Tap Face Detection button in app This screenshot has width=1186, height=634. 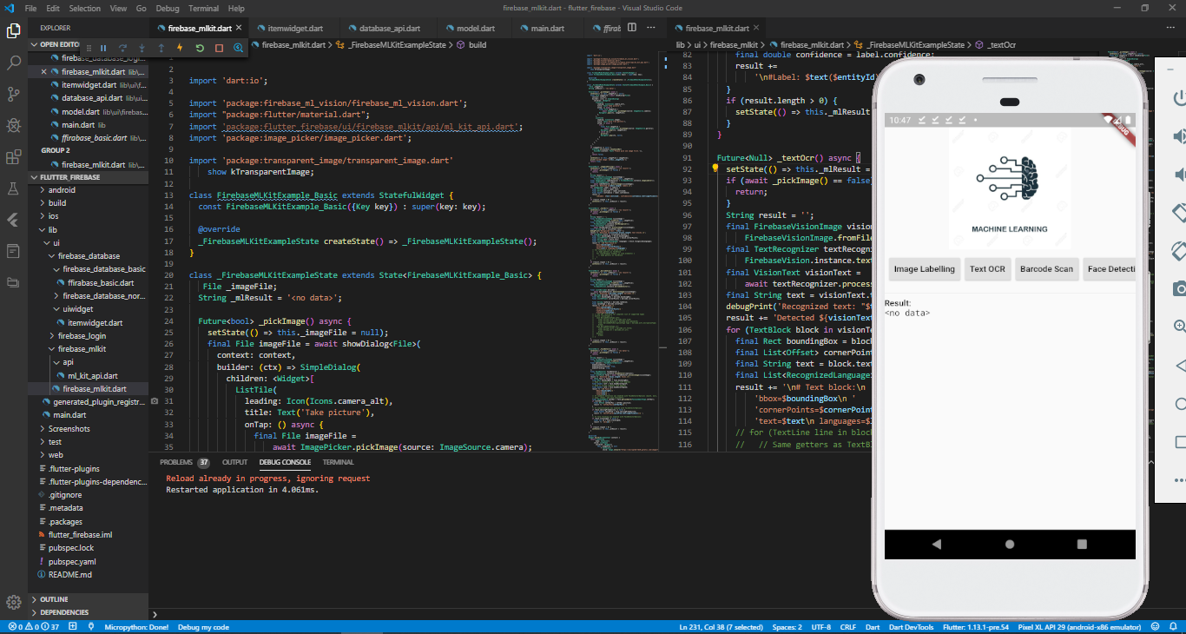[x=1110, y=269]
